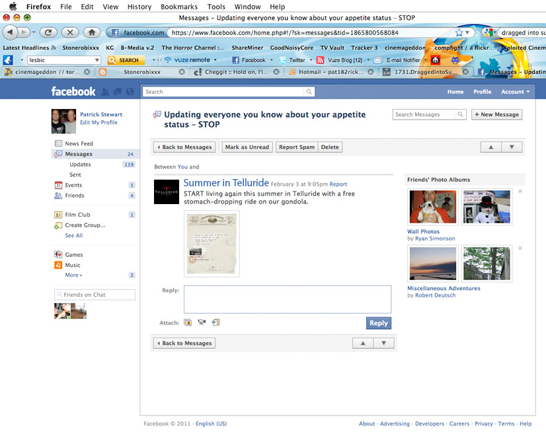Viewport: 546px width, 432px height.
Task: Go to next message with top down arrow
Action: (512, 147)
